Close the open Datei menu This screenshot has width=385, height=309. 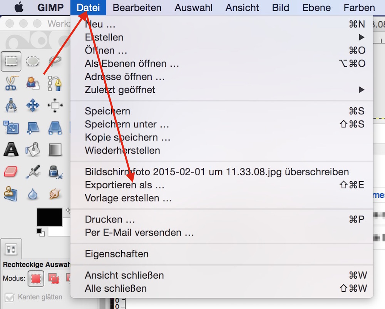pos(88,8)
